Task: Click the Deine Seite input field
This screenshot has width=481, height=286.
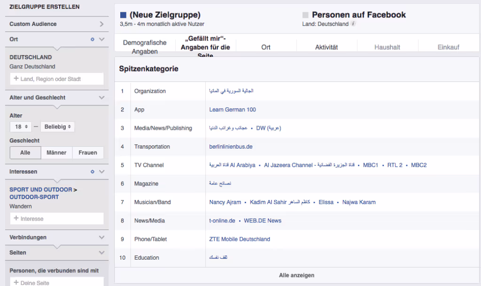Action: pyautogui.click(x=57, y=282)
